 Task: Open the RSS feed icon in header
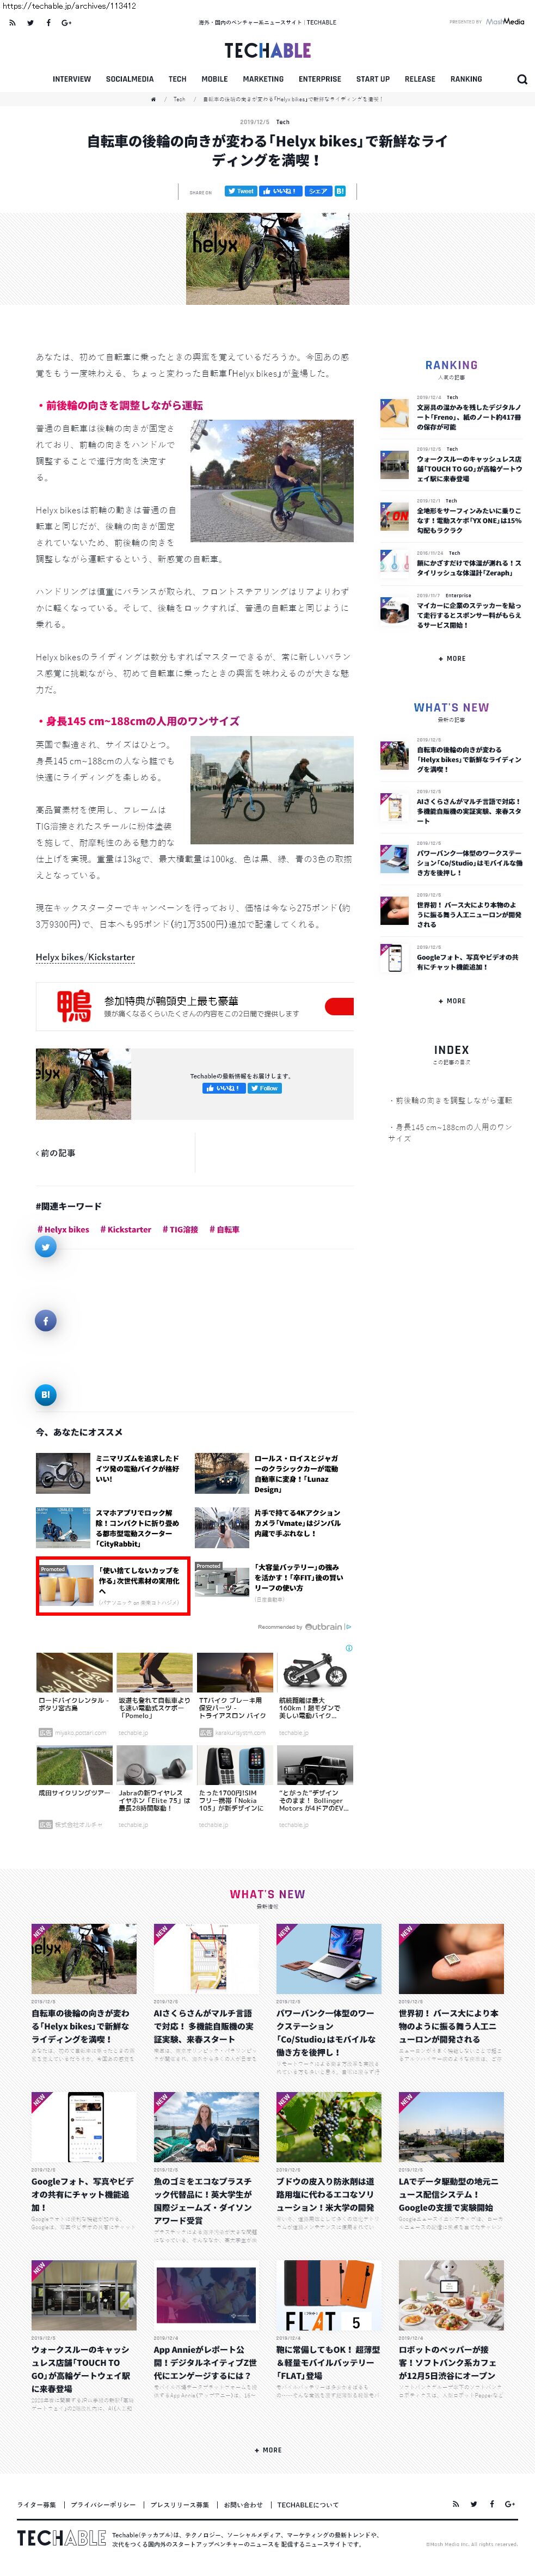point(12,22)
